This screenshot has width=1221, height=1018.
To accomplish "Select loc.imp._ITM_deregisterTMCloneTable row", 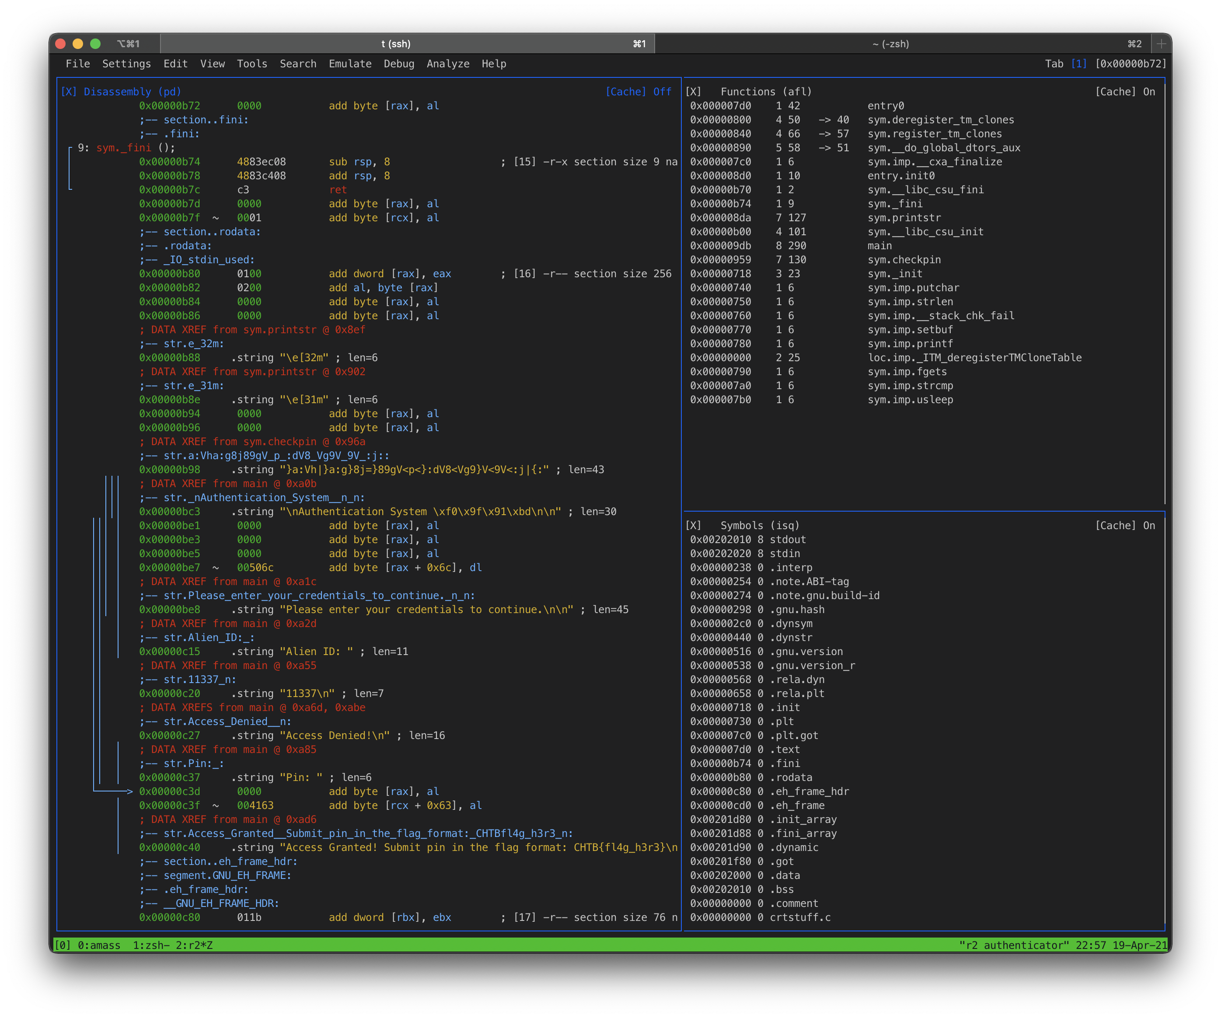I will [x=886, y=358].
